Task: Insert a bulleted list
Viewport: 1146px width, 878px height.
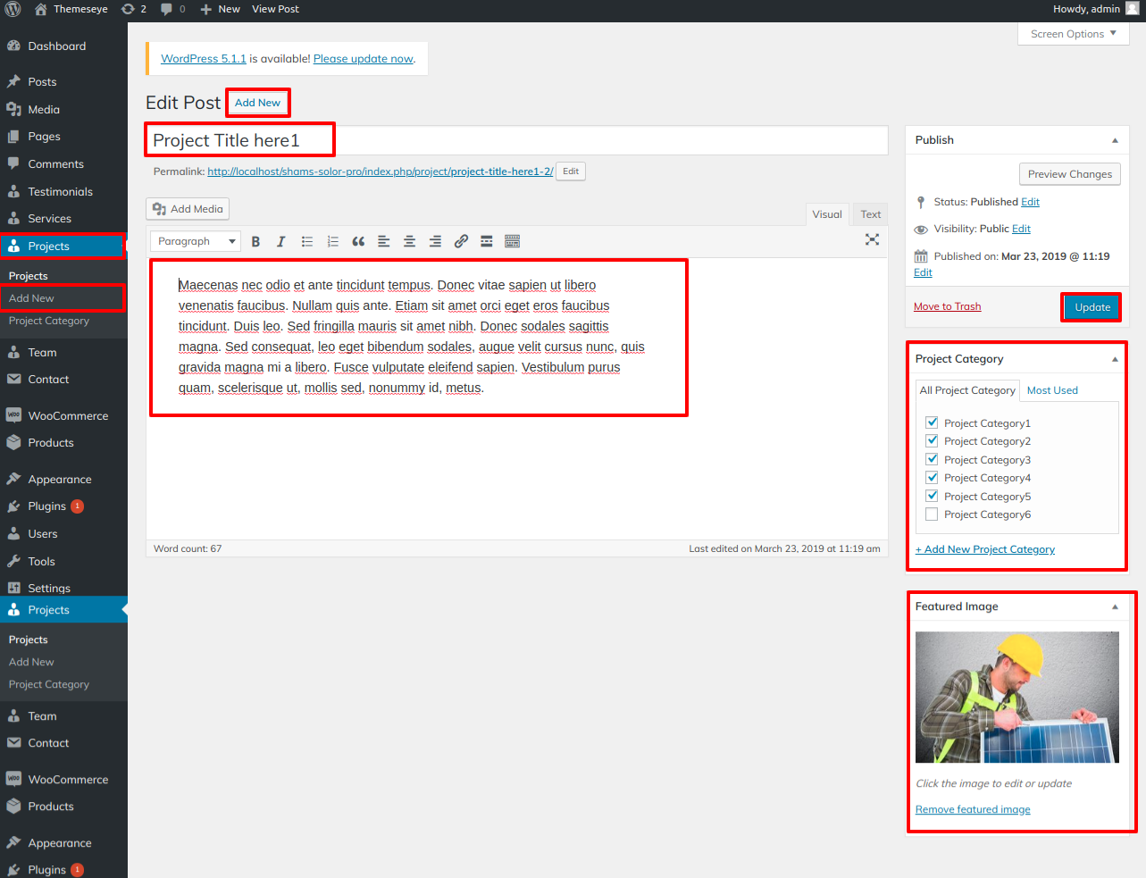Action: pyautogui.click(x=307, y=241)
